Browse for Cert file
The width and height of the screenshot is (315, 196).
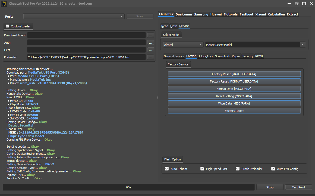[150, 50]
